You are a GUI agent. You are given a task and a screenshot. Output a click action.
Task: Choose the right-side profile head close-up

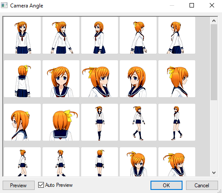point(177,79)
